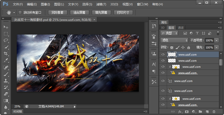The image size is (224, 115).
Task: Switch to the 通道 tab
Action: coord(181,27)
